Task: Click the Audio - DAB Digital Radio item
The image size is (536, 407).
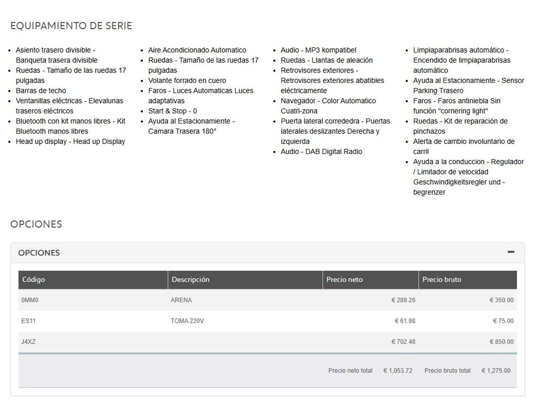Action: [321, 152]
